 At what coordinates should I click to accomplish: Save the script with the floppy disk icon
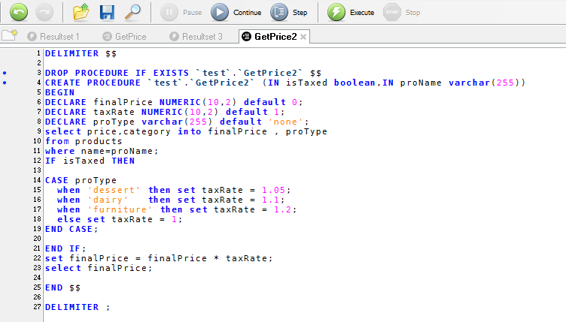pyautogui.click(x=107, y=12)
